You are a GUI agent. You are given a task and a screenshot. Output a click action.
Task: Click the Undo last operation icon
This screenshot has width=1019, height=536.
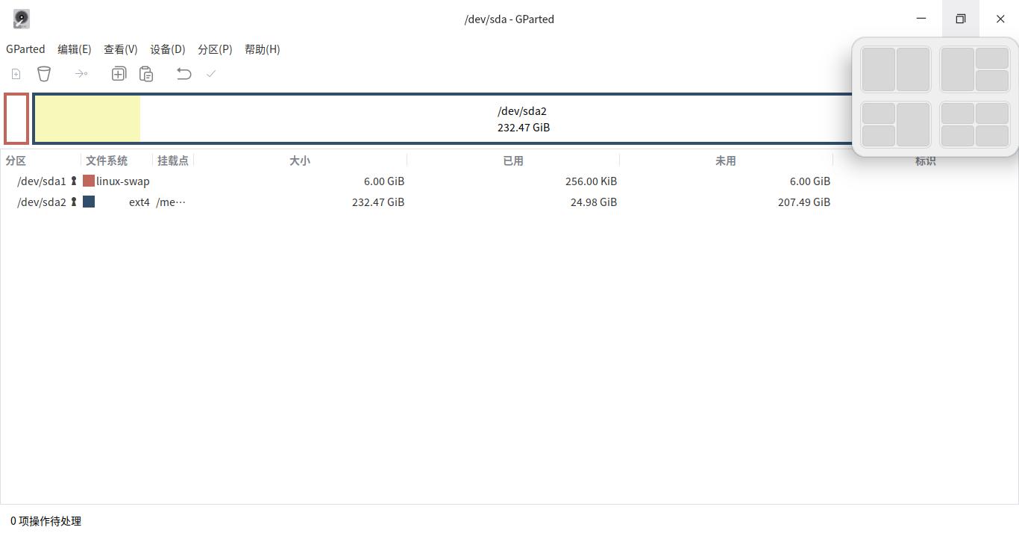[x=183, y=73]
